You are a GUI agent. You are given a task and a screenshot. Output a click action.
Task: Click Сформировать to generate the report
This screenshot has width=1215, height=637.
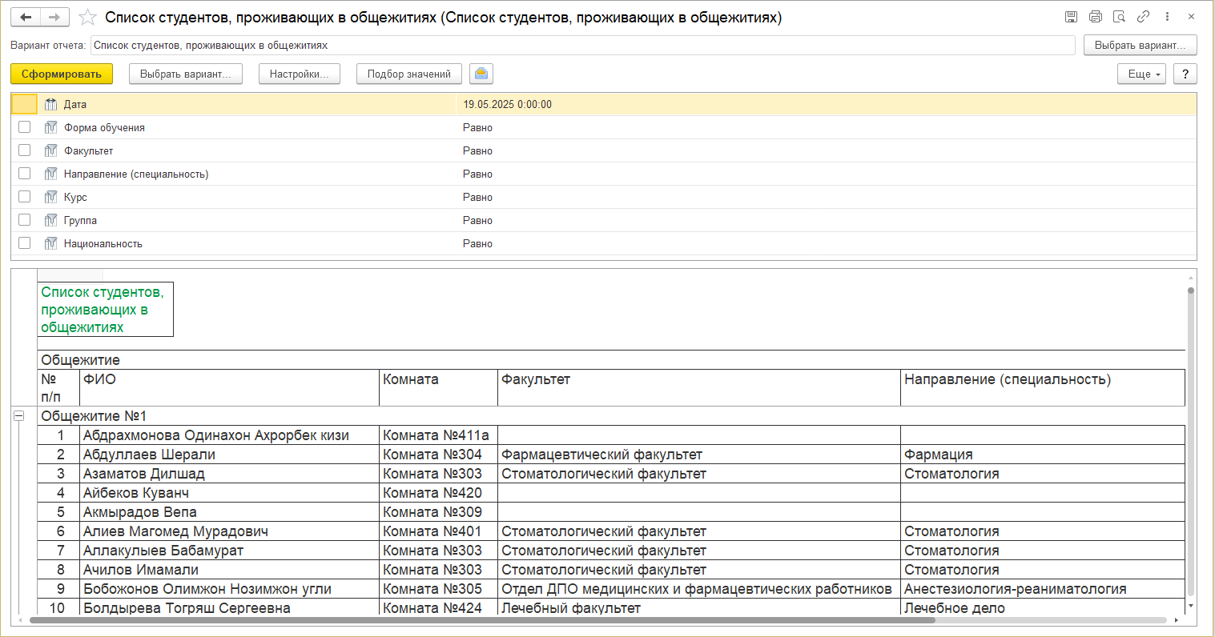(x=62, y=74)
